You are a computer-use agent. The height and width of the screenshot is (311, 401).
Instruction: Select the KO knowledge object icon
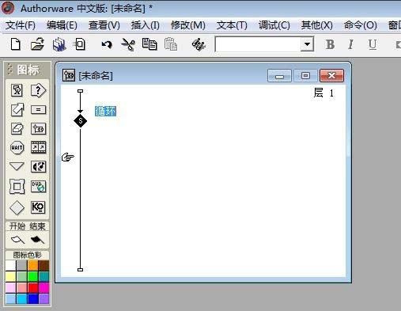pyautogui.click(x=39, y=207)
